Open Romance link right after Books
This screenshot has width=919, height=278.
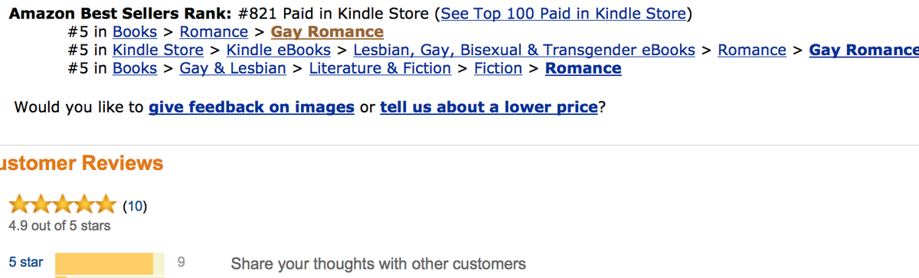214,31
